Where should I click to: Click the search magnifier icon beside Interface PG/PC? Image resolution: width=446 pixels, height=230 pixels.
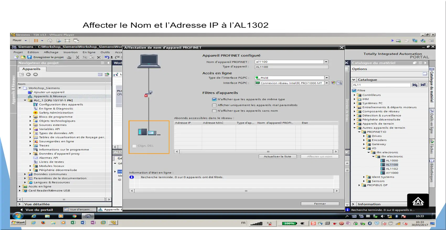pos(339,83)
